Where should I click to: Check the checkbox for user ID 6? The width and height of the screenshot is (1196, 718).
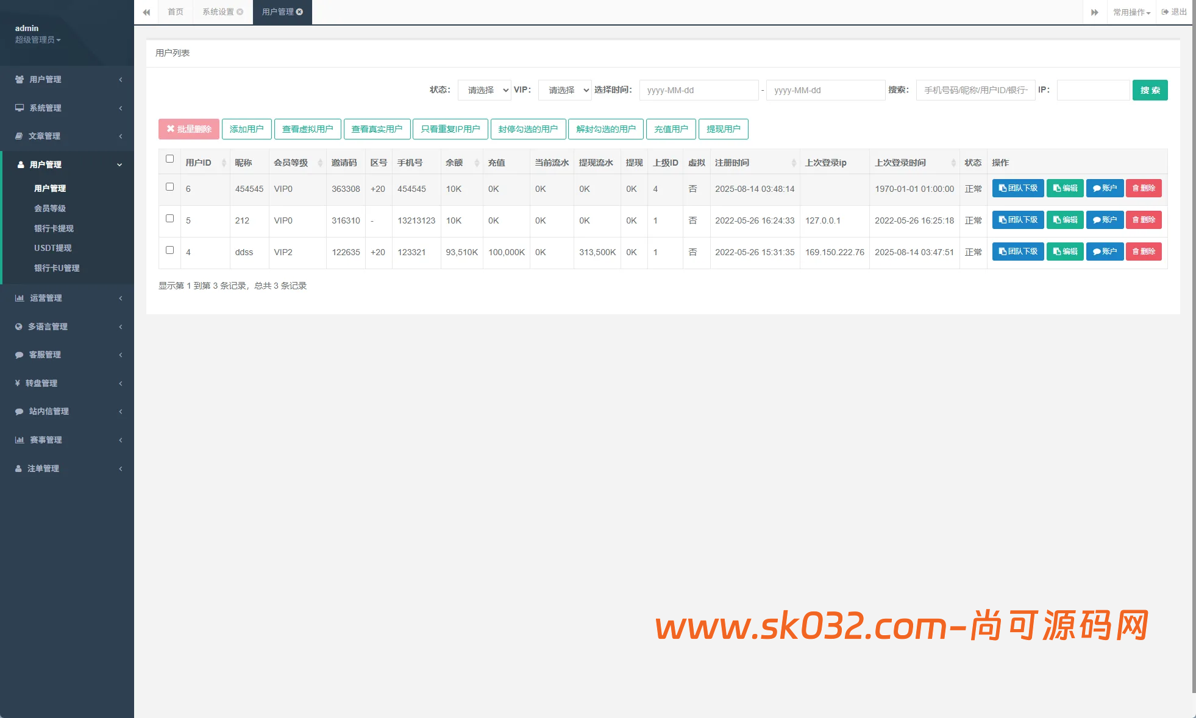coord(169,187)
